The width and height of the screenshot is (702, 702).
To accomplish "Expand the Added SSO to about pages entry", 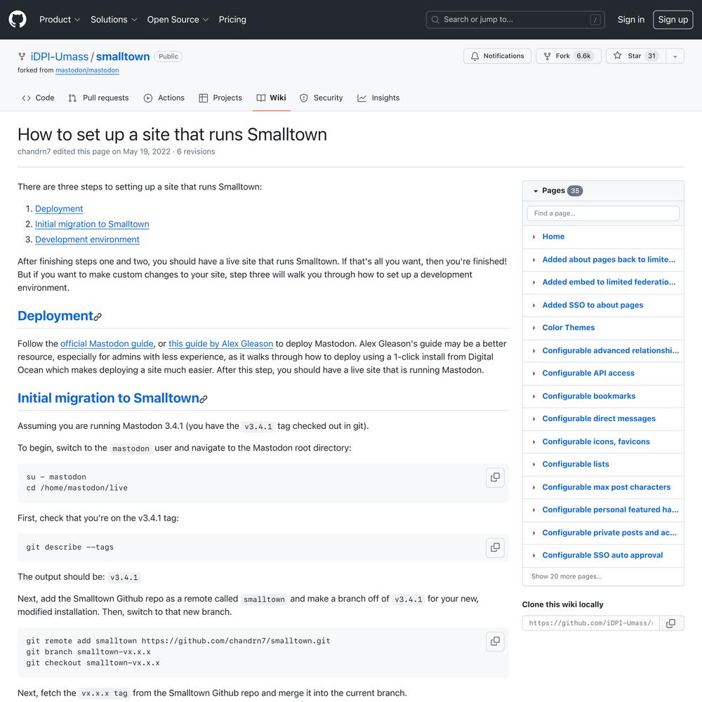I will pos(534,305).
